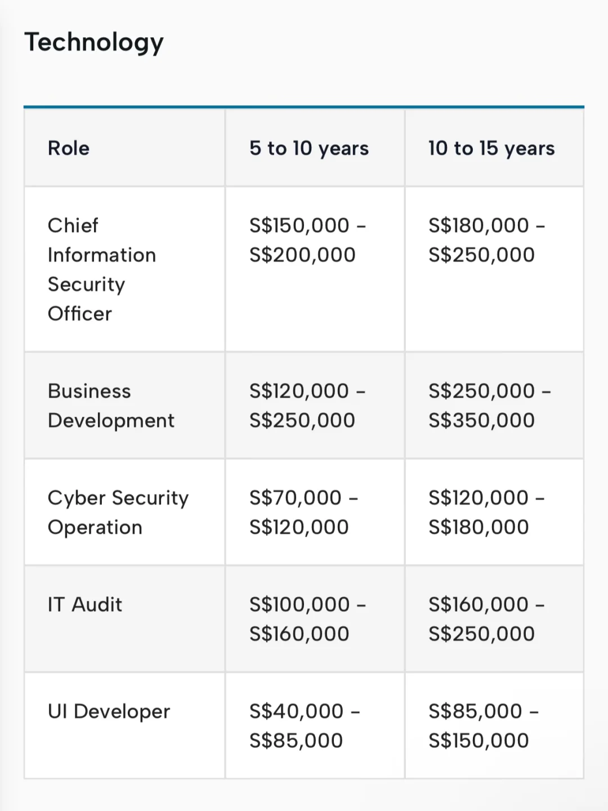The image size is (608, 811).
Task: Click the 10 to 15 years column header
Action: pos(491,148)
